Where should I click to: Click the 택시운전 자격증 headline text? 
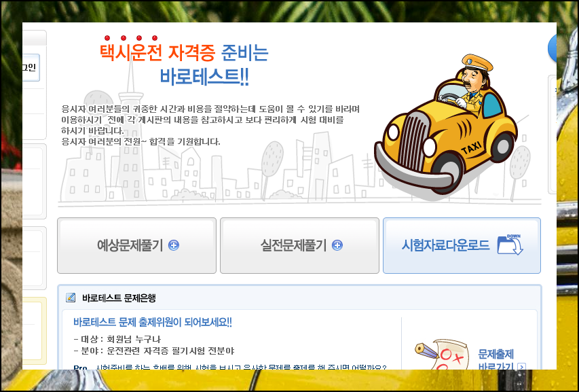(x=157, y=53)
